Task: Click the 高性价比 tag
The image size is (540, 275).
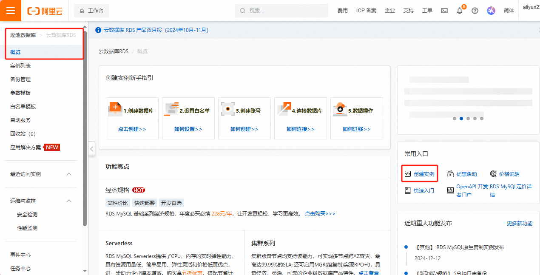Action: [x=118, y=203]
